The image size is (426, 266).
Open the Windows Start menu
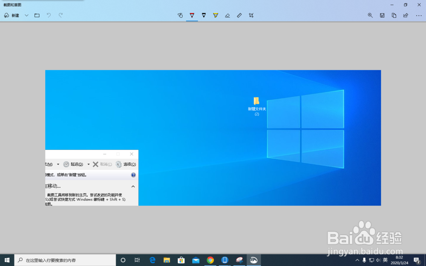click(x=7, y=260)
